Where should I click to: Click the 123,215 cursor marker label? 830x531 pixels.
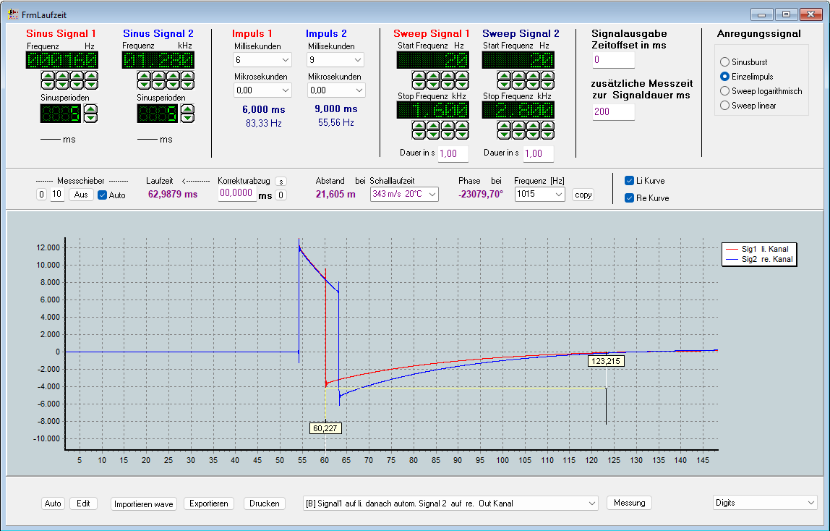pyautogui.click(x=606, y=361)
